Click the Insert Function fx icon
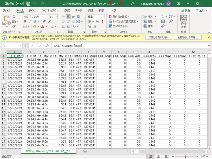 coord(47,46)
